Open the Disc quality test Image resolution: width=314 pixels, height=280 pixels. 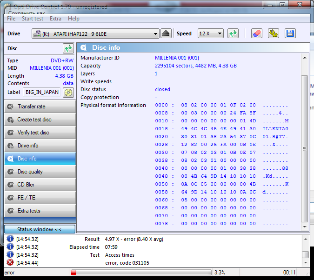coord(40,172)
